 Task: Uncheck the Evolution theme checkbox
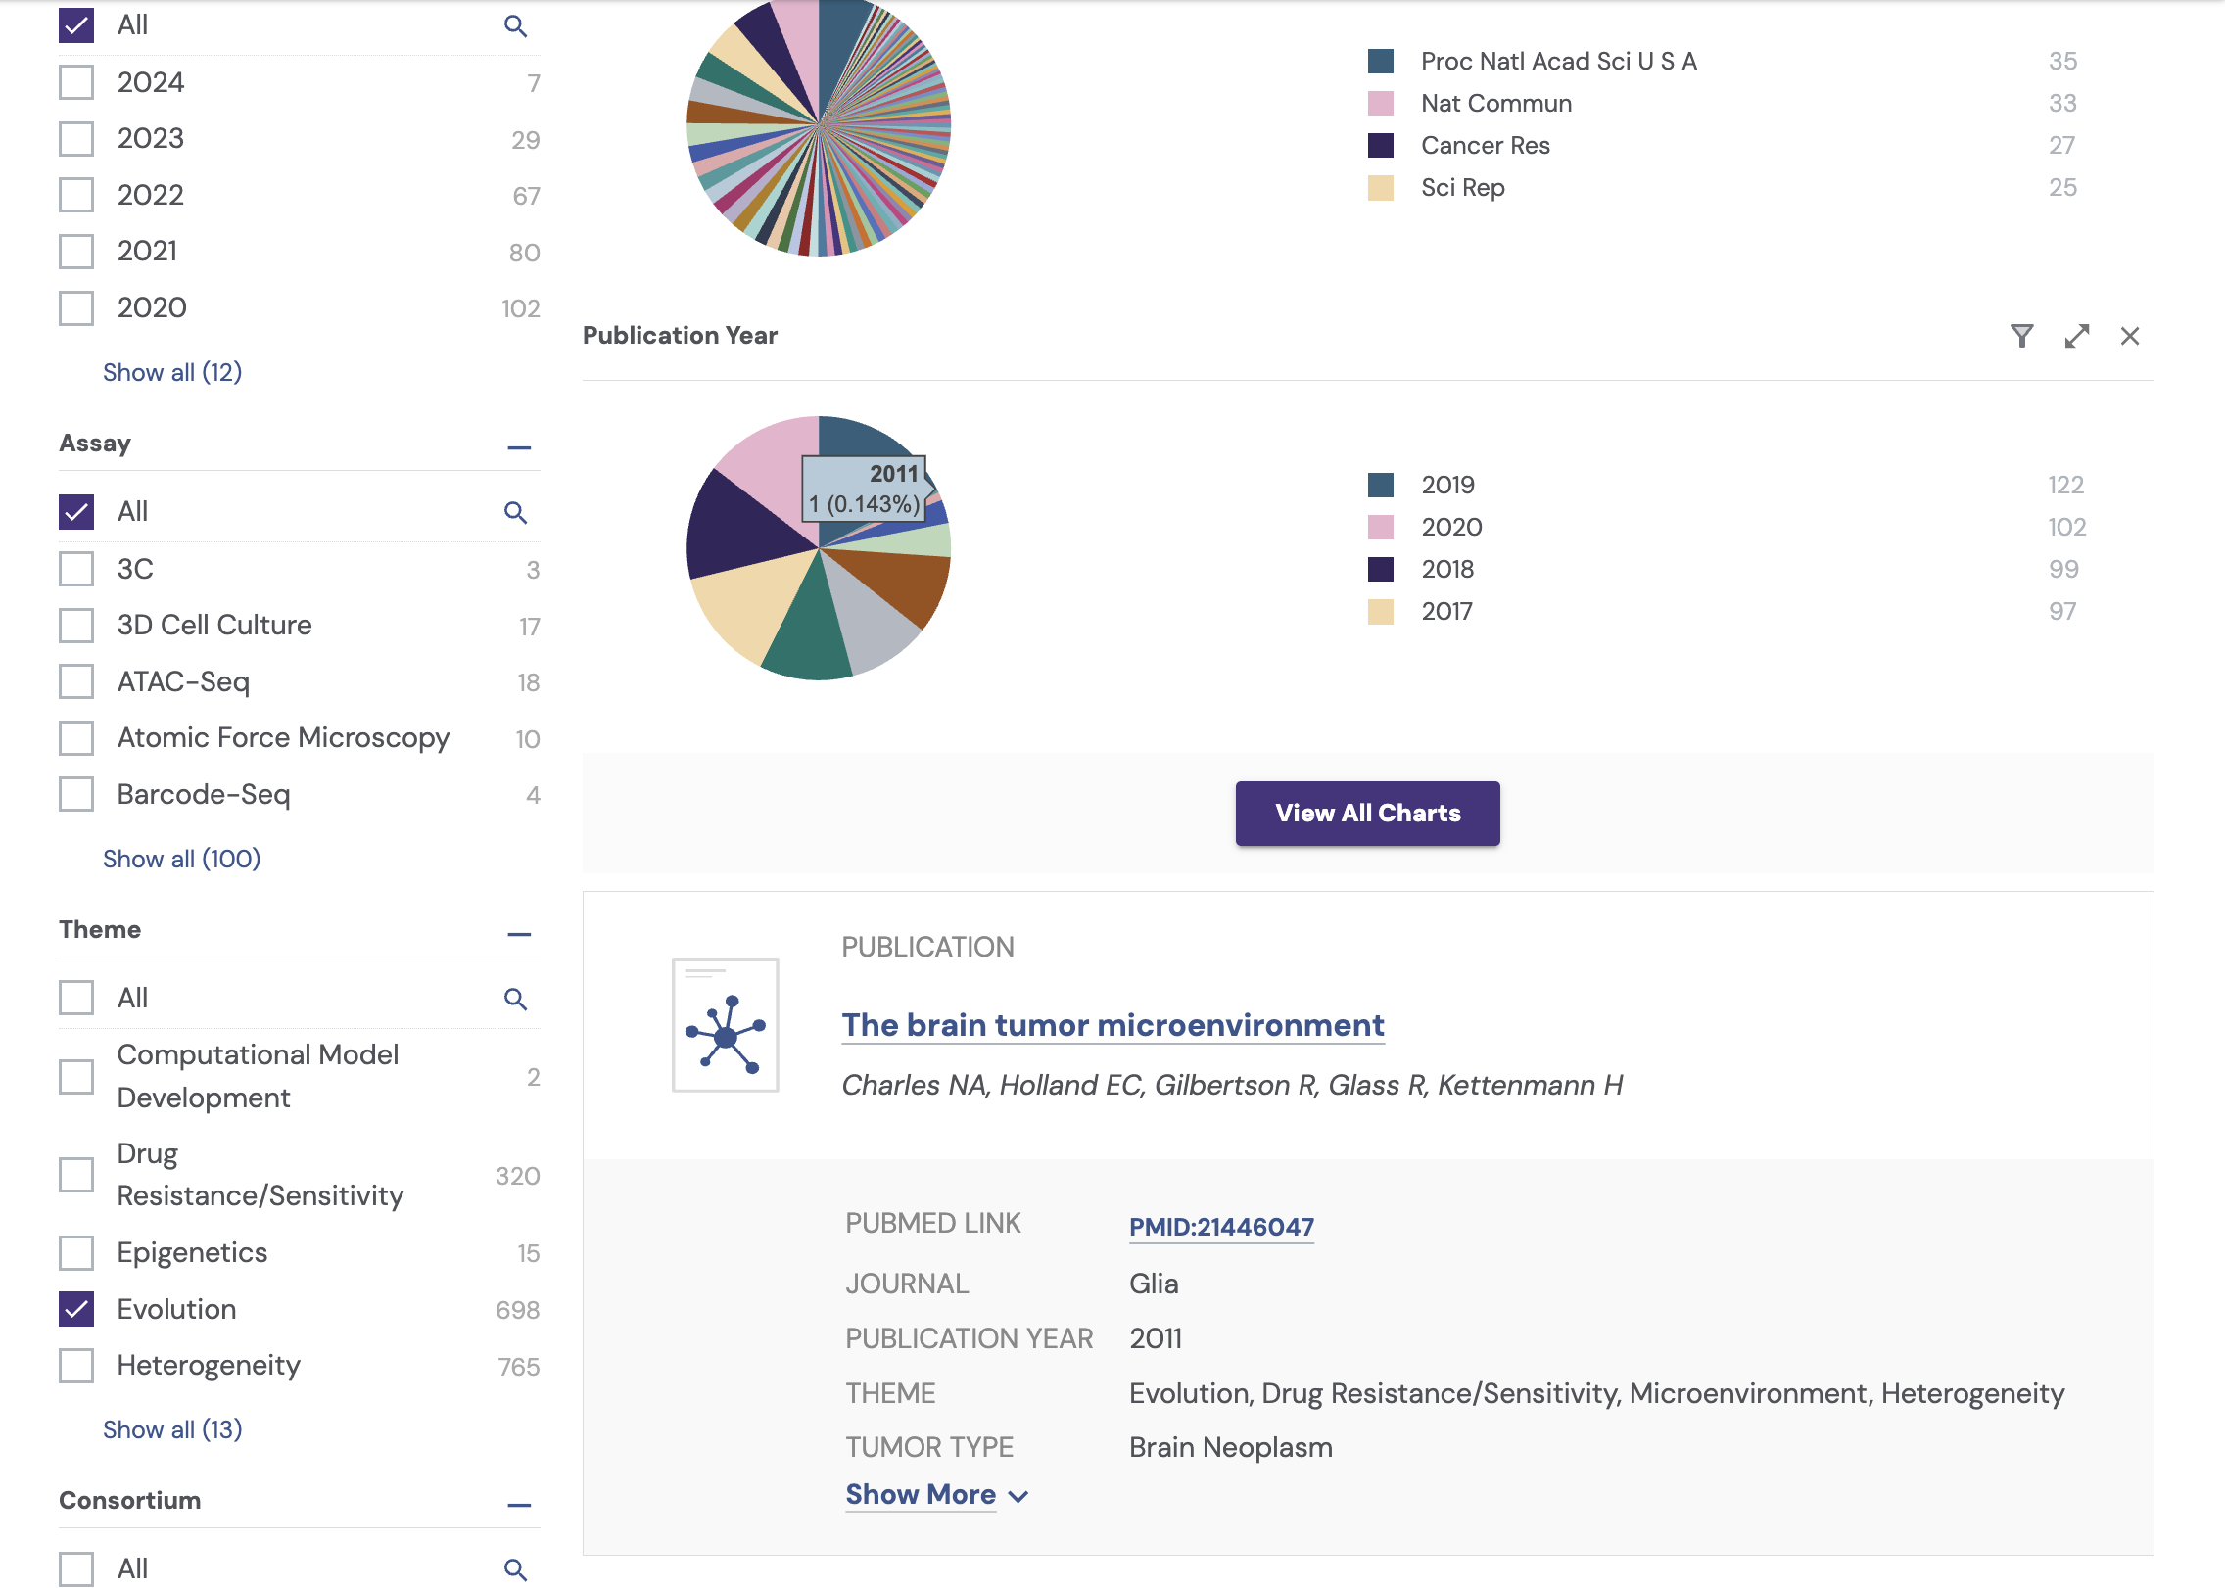[76, 1309]
